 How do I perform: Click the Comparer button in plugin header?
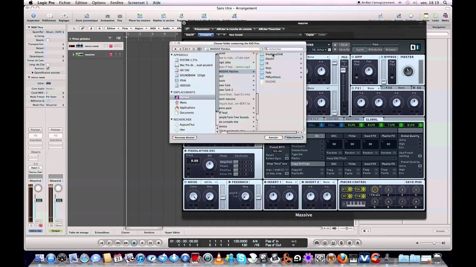click(x=205, y=35)
